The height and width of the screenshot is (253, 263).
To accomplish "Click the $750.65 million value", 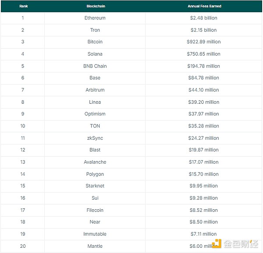I will click(x=204, y=54).
